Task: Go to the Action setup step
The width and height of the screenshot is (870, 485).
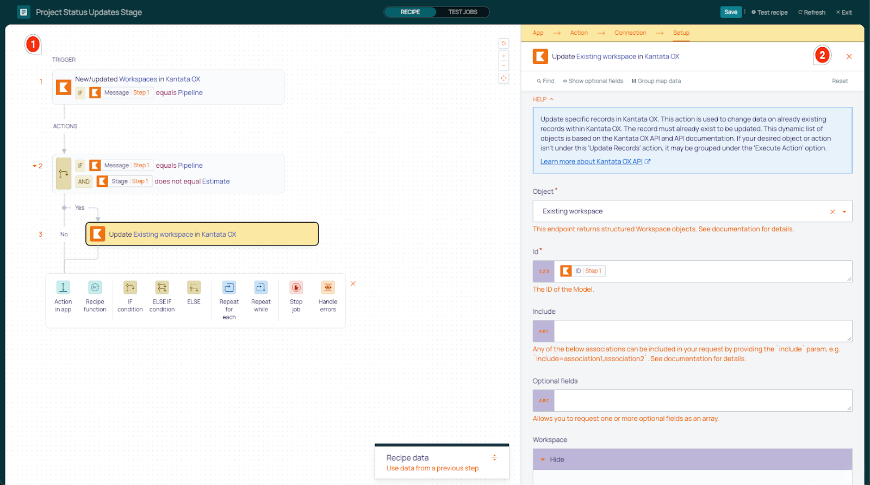Action: pyautogui.click(x=579, y=33)
